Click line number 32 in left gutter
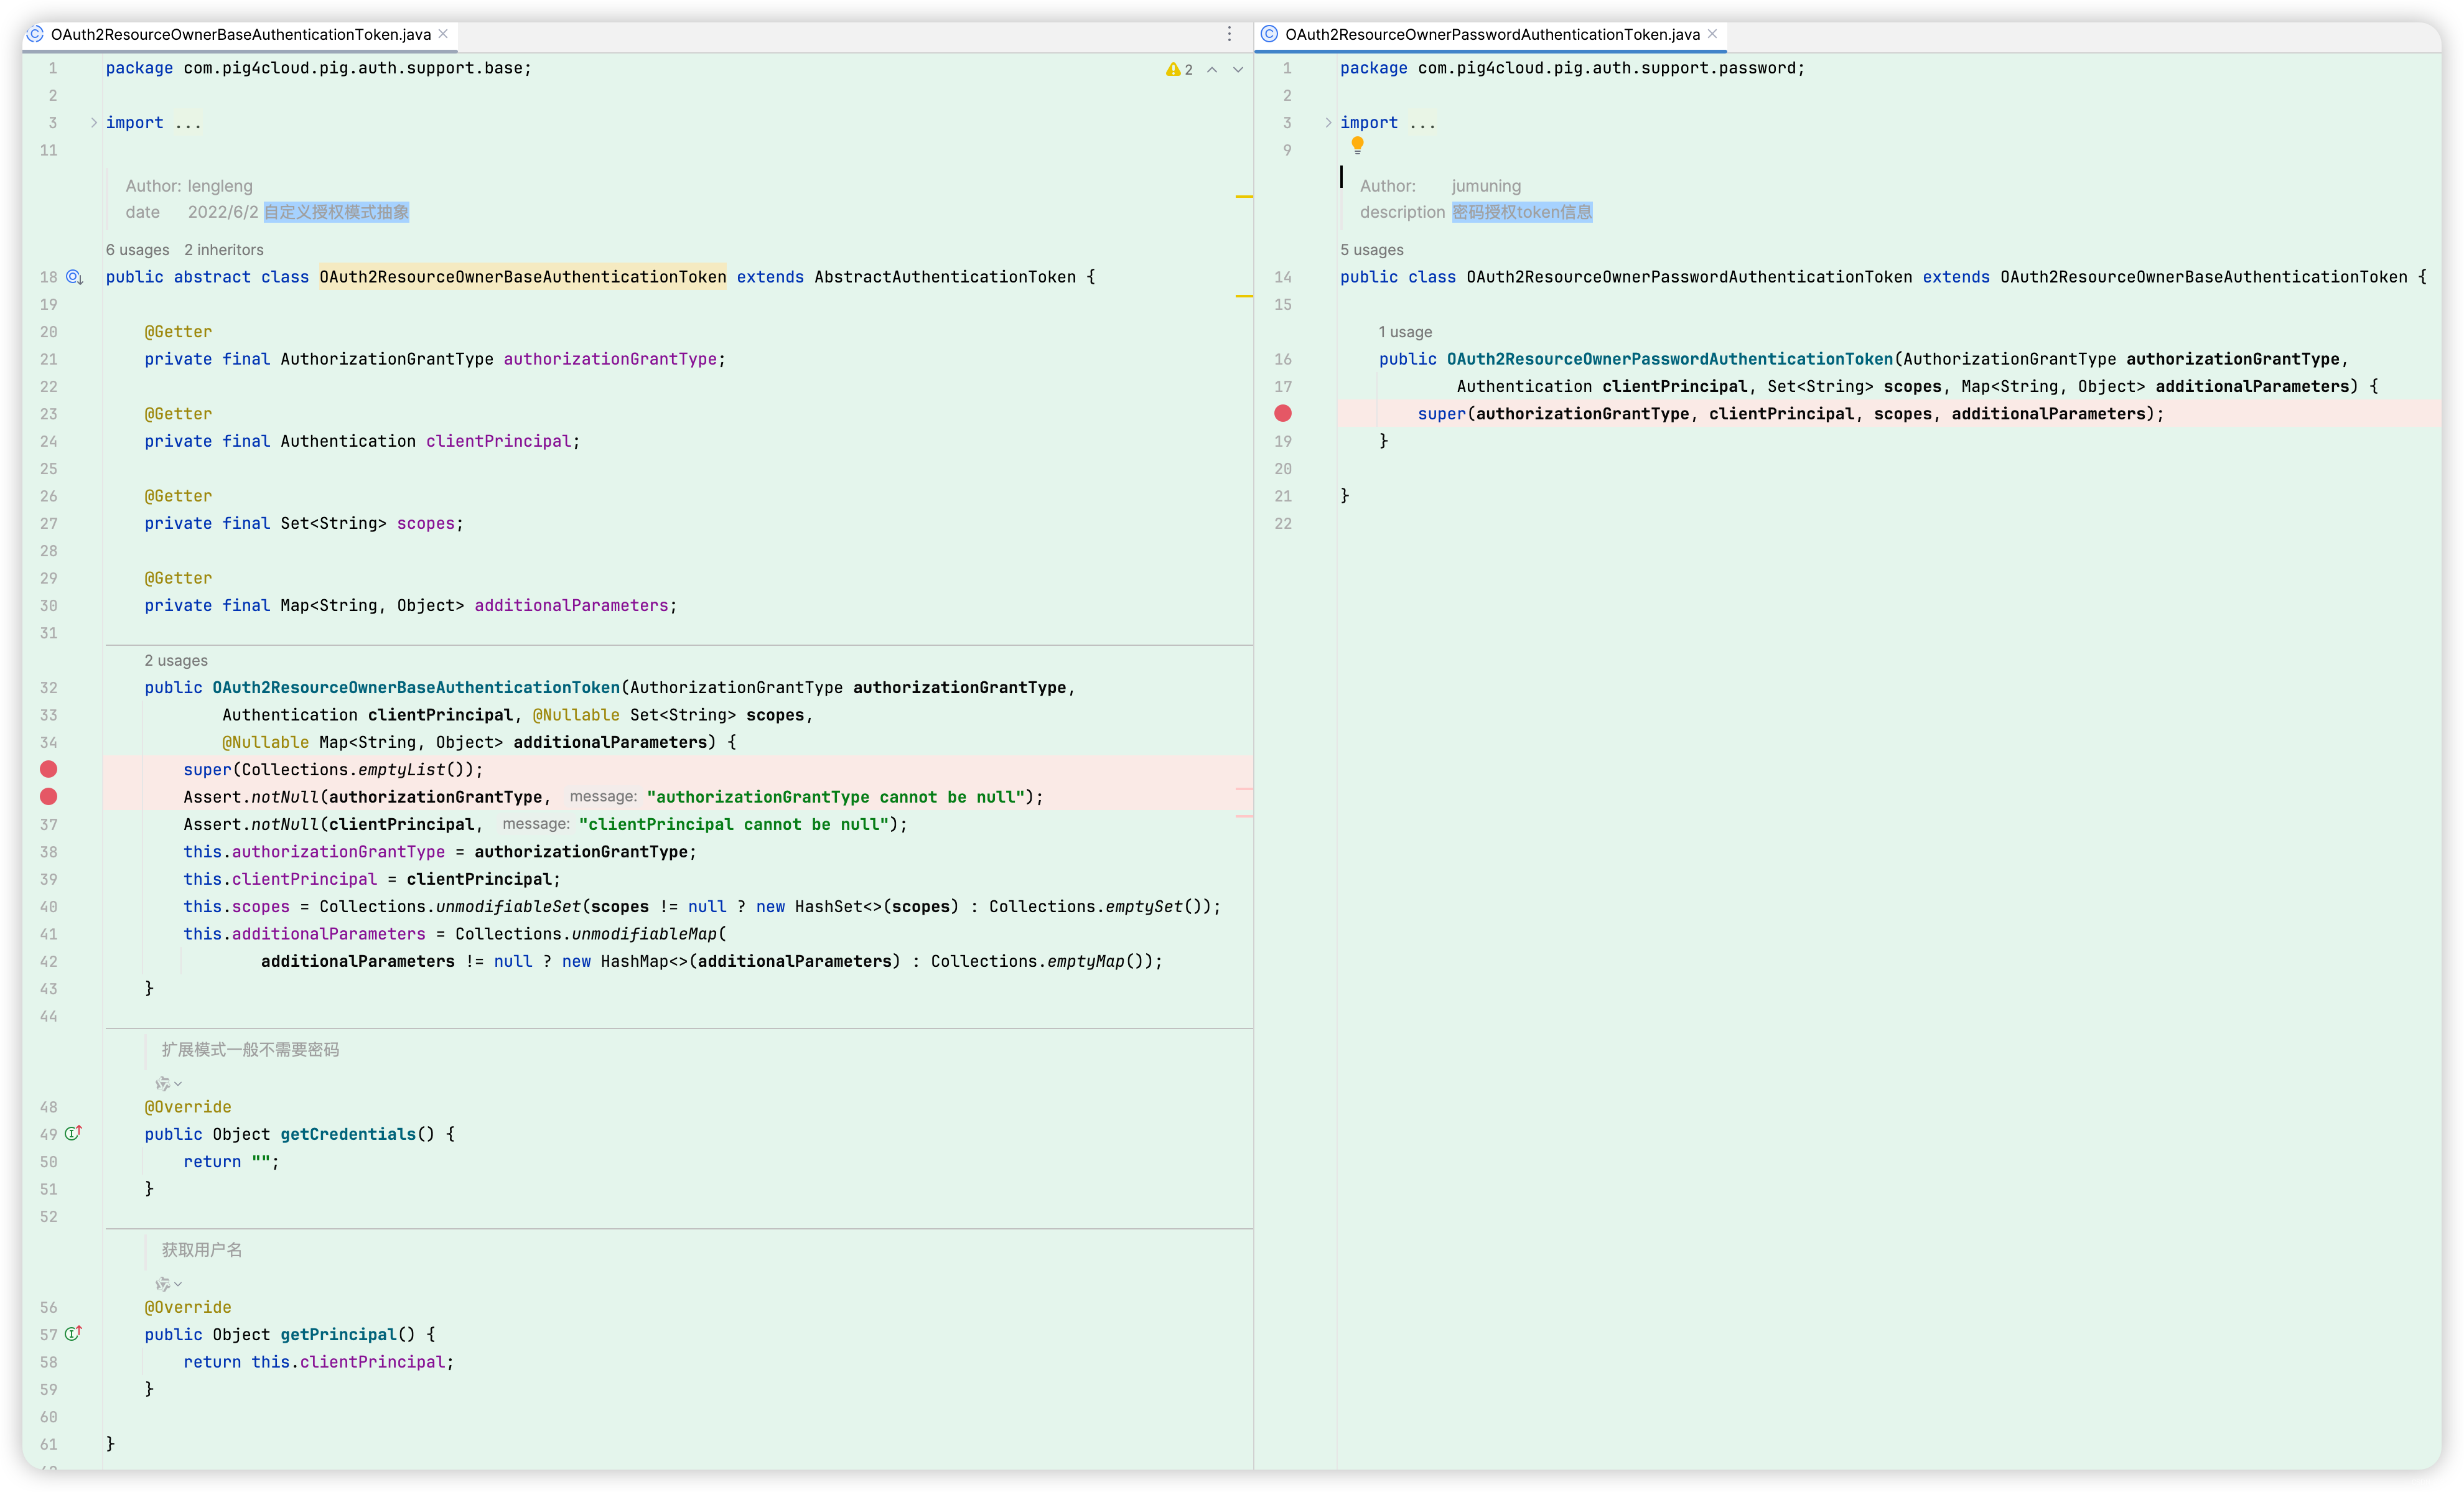The image size is (2464, 1492). point(49,688)
